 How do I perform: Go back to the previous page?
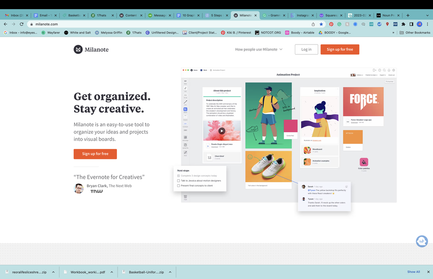tap(6, 24)
